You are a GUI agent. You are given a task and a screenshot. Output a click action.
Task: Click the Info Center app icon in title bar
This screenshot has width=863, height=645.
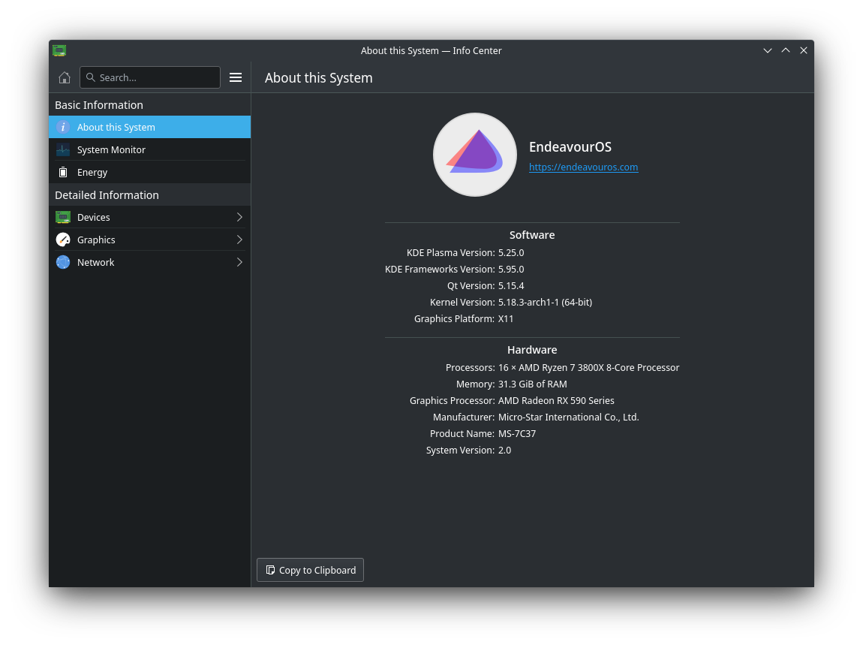pyautogui.click(x=59, y=50)
